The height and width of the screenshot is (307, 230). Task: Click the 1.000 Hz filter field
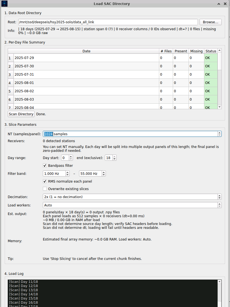[x=54, y=173]
